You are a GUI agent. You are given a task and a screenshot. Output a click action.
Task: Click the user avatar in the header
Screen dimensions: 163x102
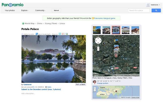[148, 5]
